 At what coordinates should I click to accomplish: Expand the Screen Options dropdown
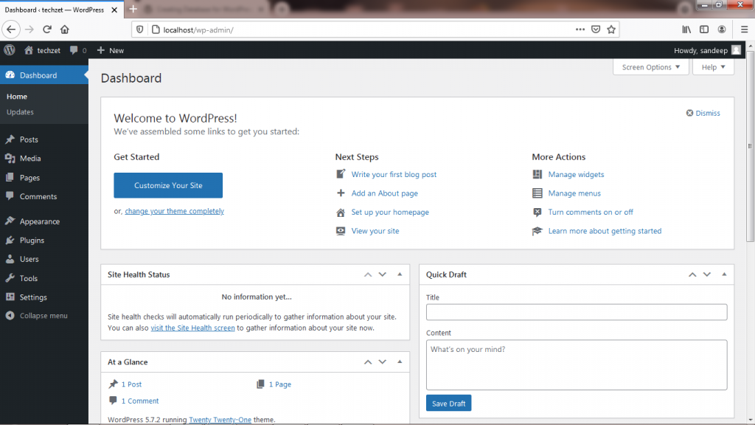coord(650,67)
